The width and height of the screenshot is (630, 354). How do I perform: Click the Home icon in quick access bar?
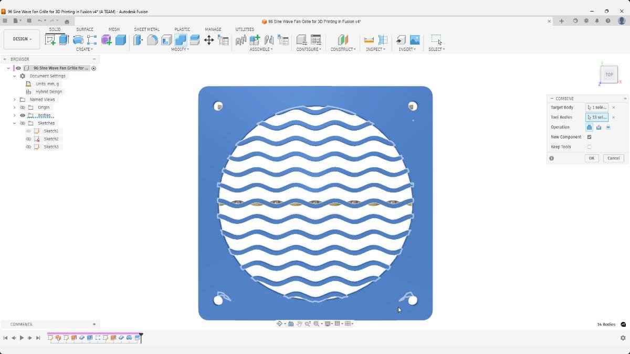[67, 22]
